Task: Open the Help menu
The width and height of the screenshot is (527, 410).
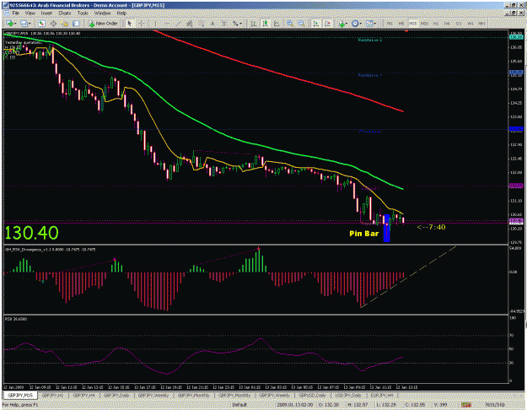Action: [121, 13]
